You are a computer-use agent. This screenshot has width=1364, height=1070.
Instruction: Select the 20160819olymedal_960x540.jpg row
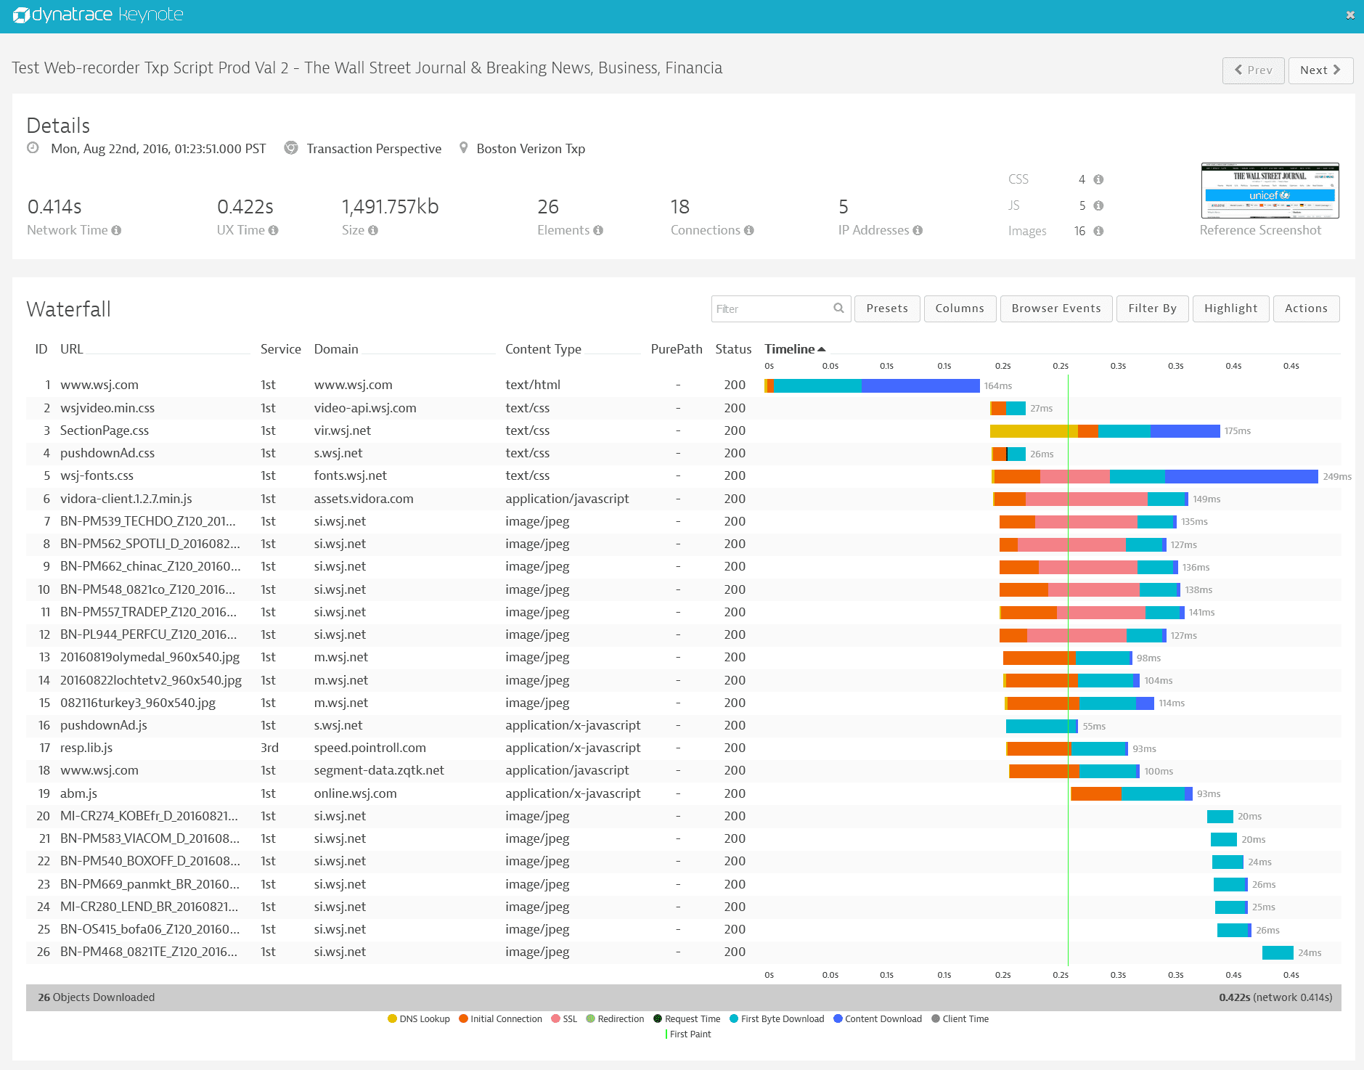[683, 657]
